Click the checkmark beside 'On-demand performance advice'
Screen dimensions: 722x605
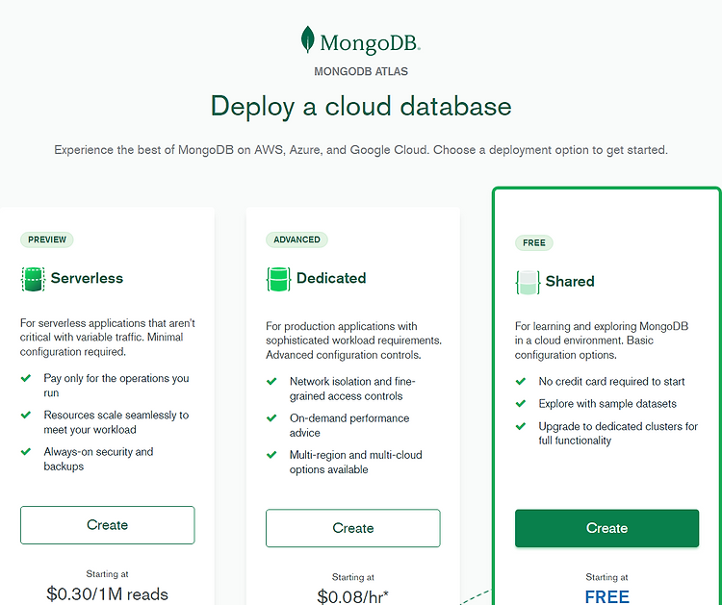click(271, 418)
